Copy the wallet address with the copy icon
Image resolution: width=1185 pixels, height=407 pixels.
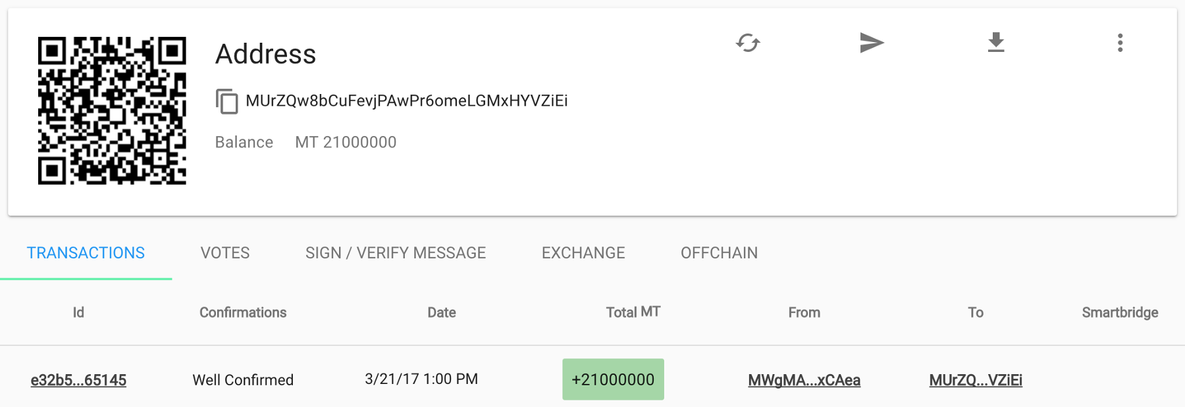pyautogui.click(x=226, y=101)
